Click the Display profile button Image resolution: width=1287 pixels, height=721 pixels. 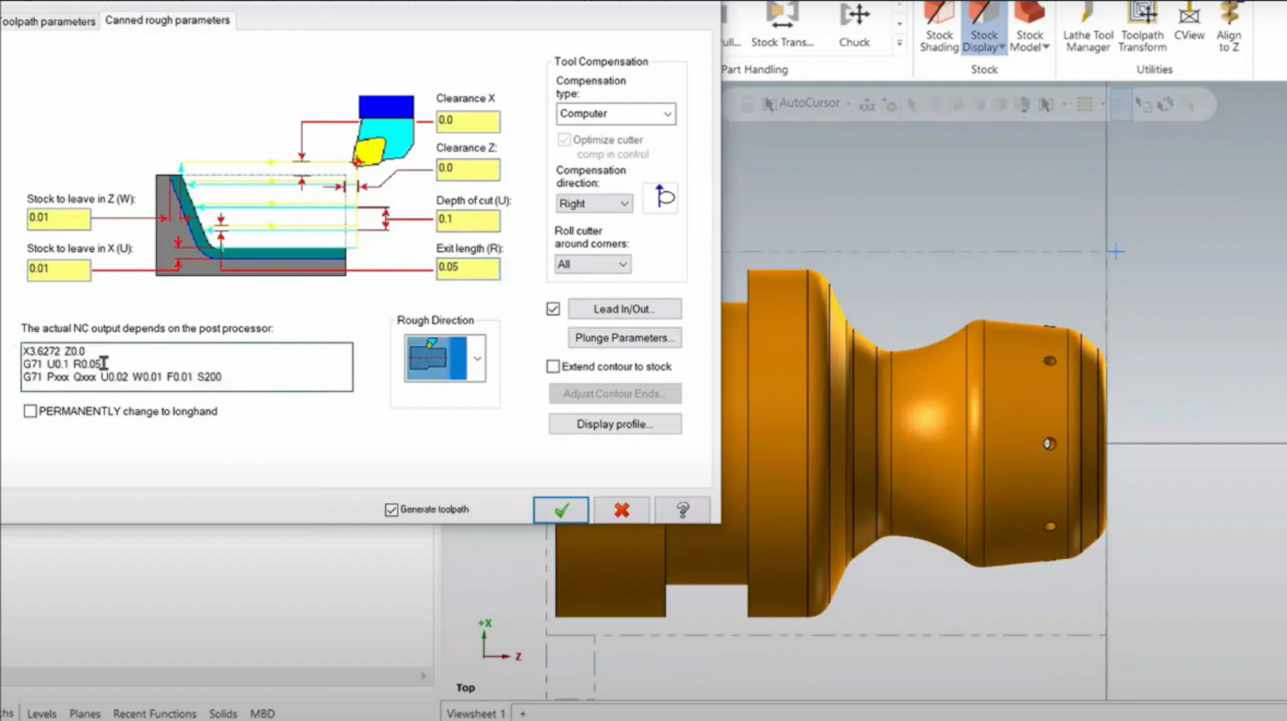pyautogui.click(x=615, y=423)
